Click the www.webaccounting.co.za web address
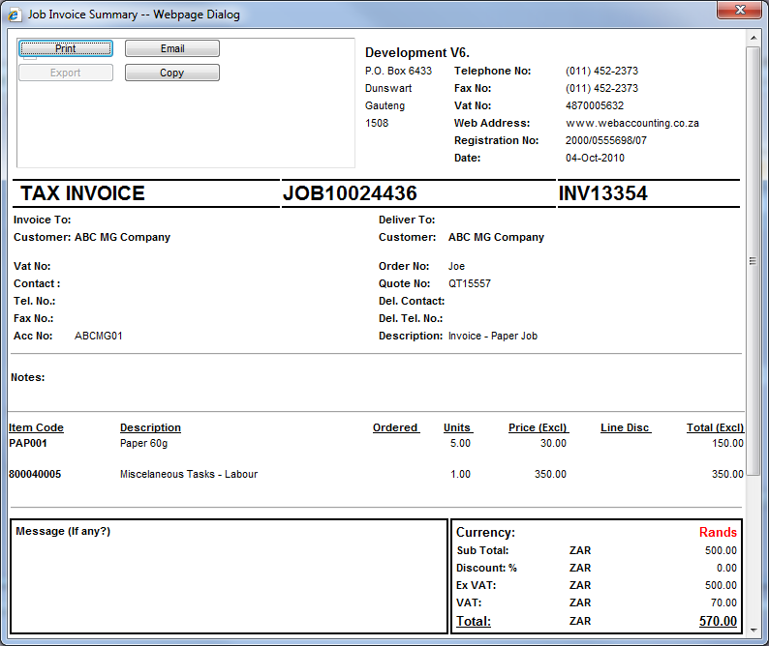This screenshot has width=769, height=646. [631, 124]
